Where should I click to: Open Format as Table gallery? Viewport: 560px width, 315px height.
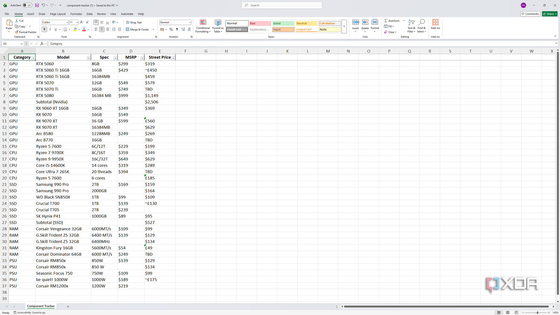coord(218,26)
